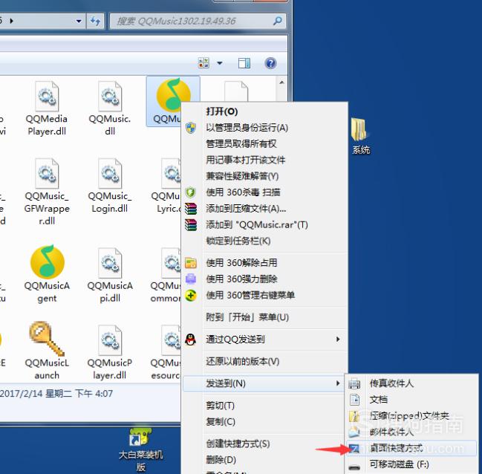Click the fax recipient printer icon
482x474 pixels.
tap(354, 383)
